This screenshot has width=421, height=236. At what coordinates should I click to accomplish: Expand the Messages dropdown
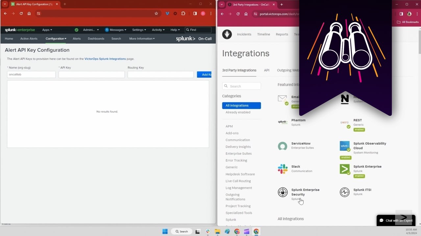click(x=116, y=30)
